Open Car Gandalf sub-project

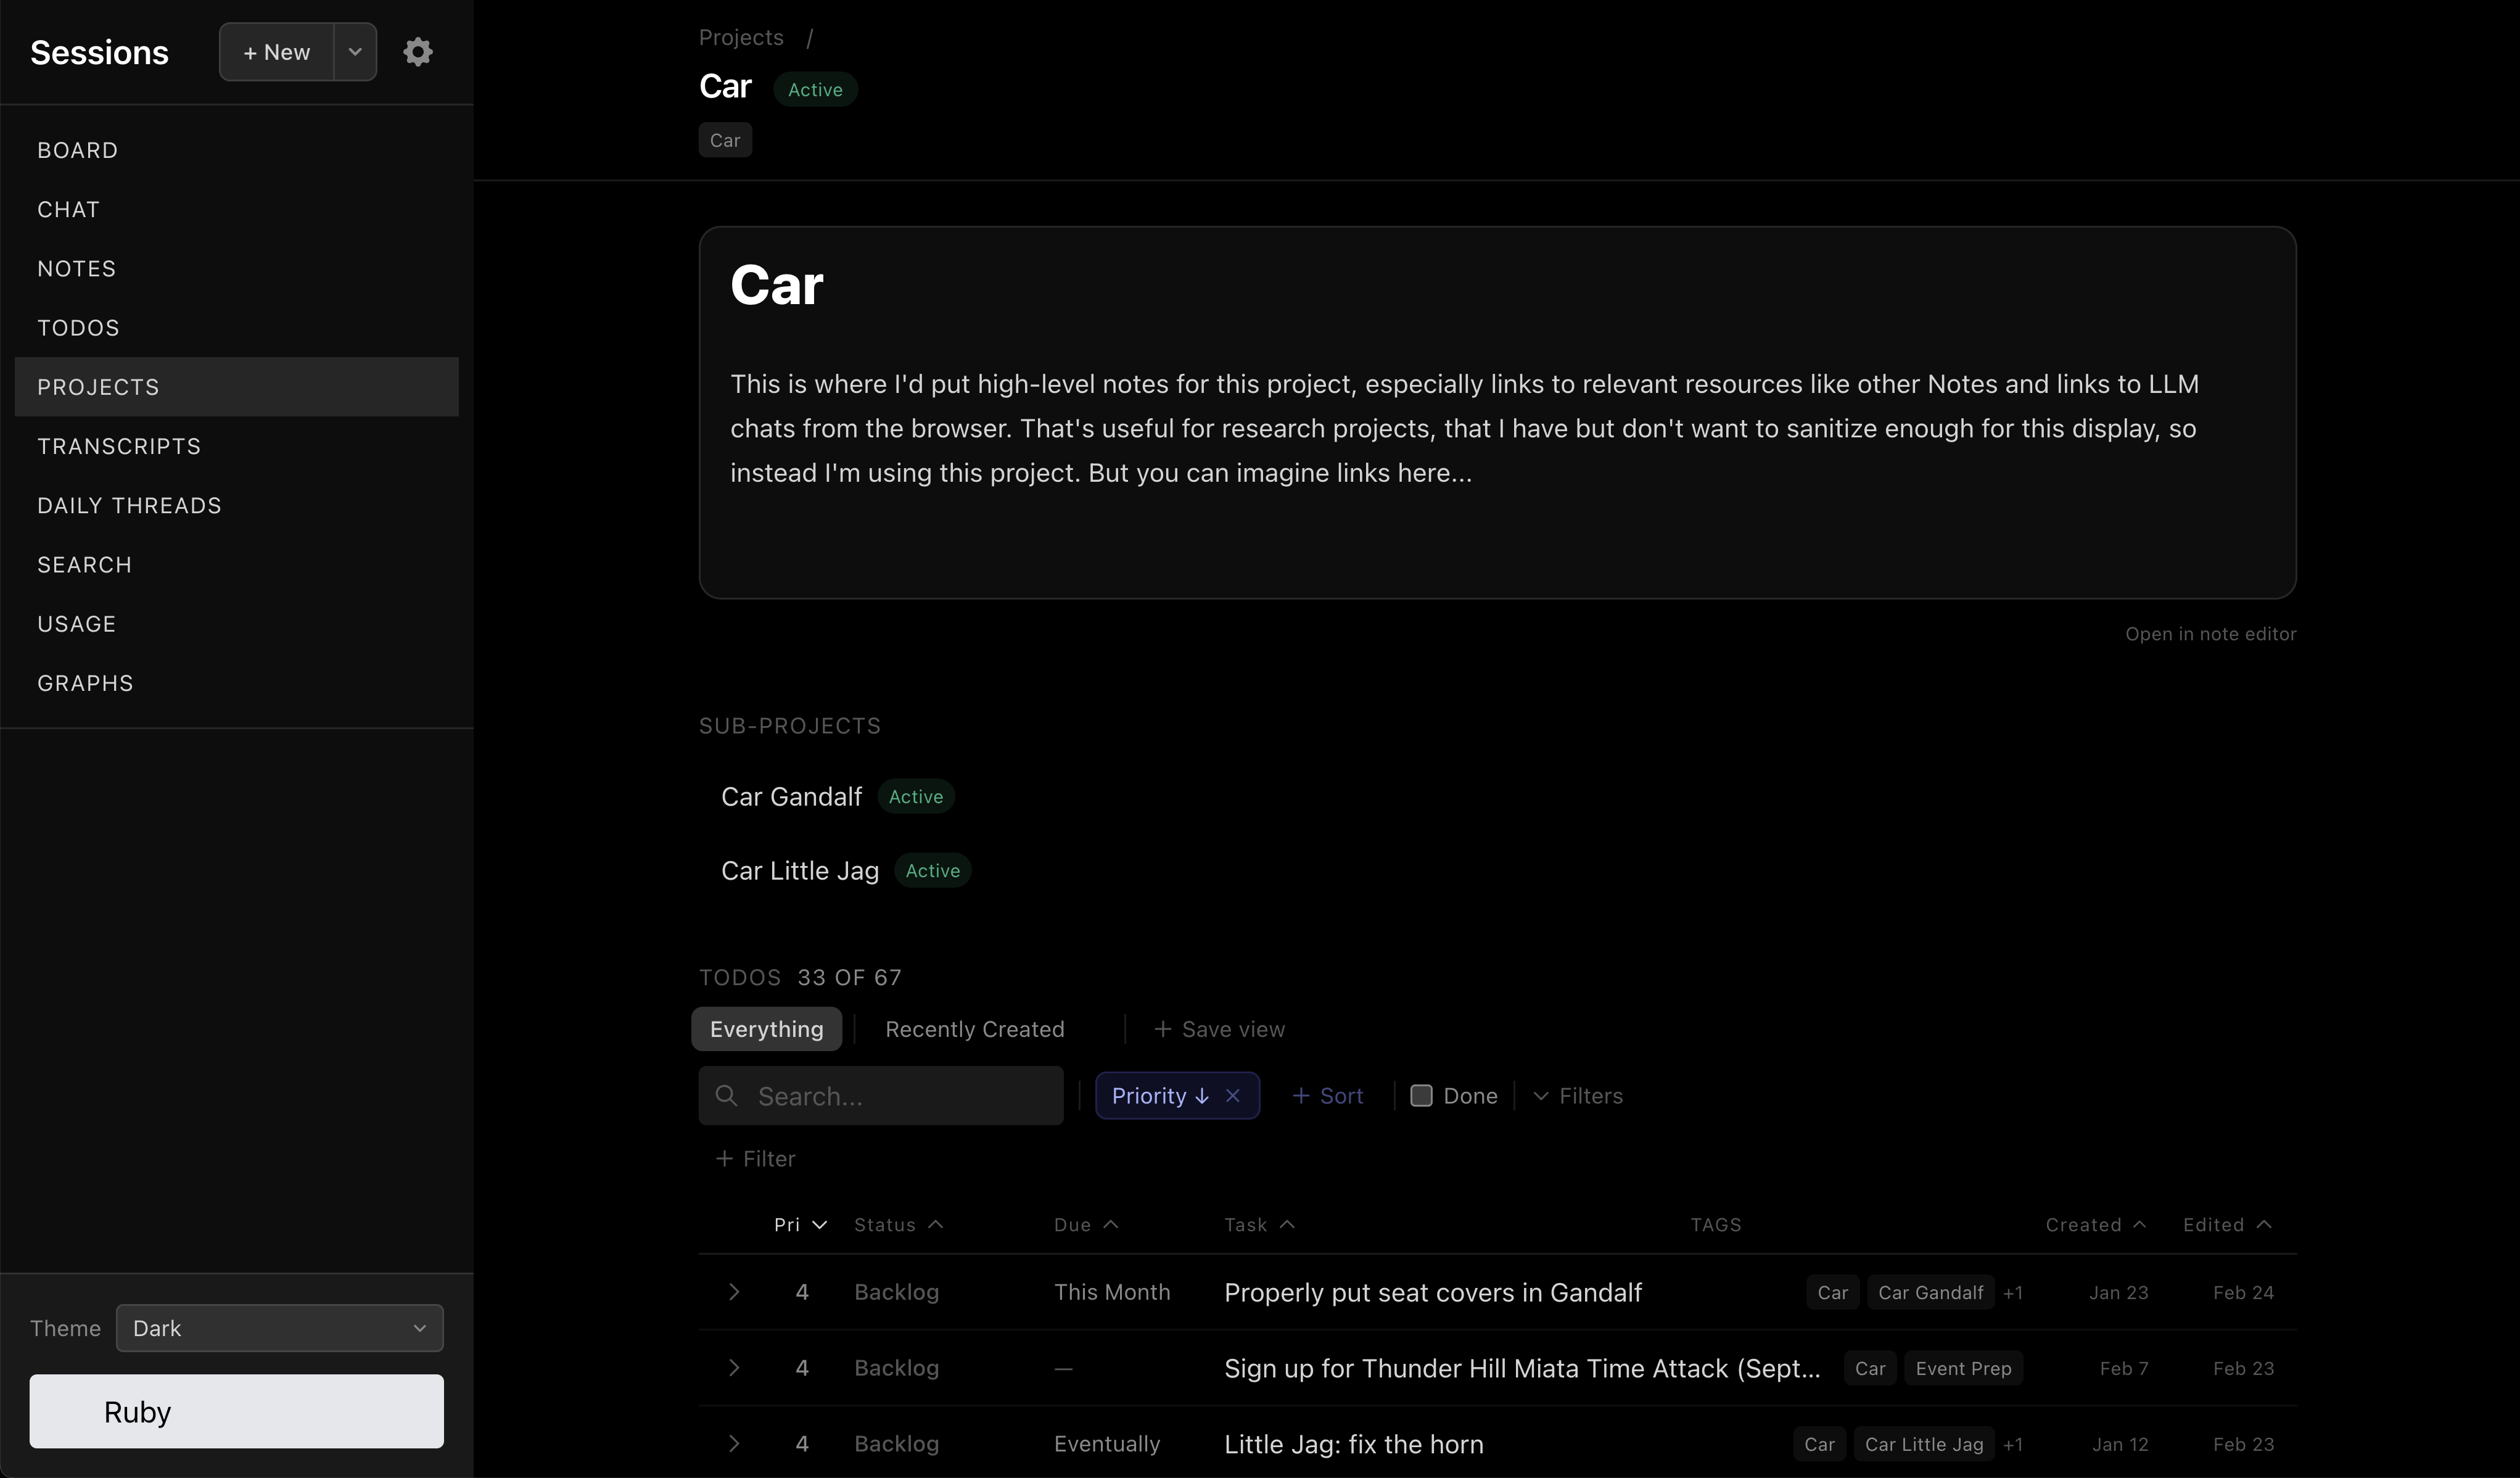coord(791,797)
